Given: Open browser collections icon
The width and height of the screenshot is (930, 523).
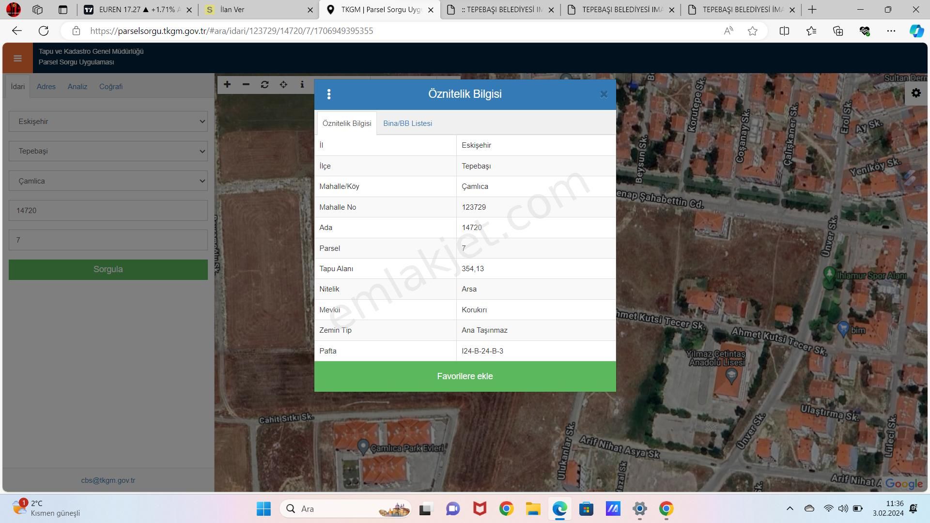Looking at the screenshot, I should click(838, 31).
